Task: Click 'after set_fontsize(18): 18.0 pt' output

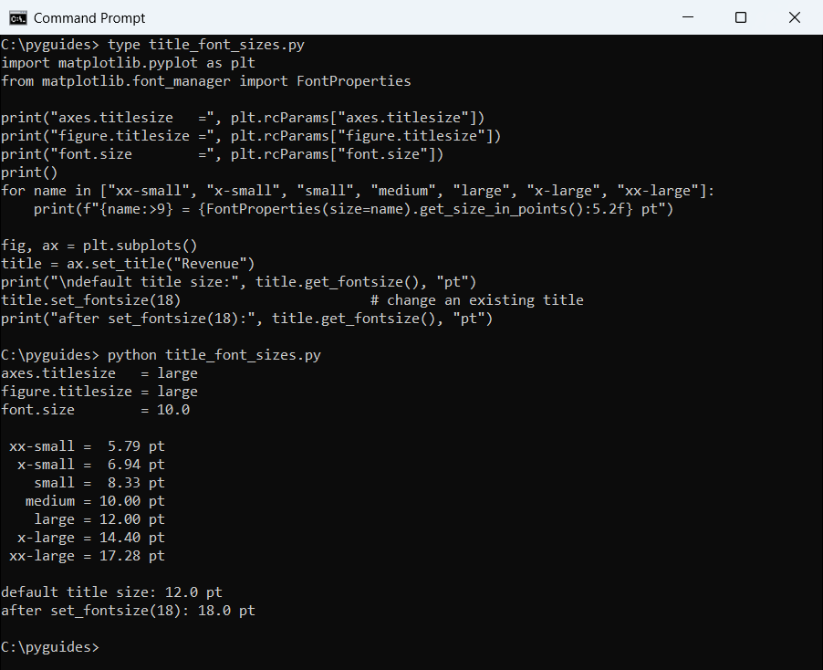Action: coord(128,611)
